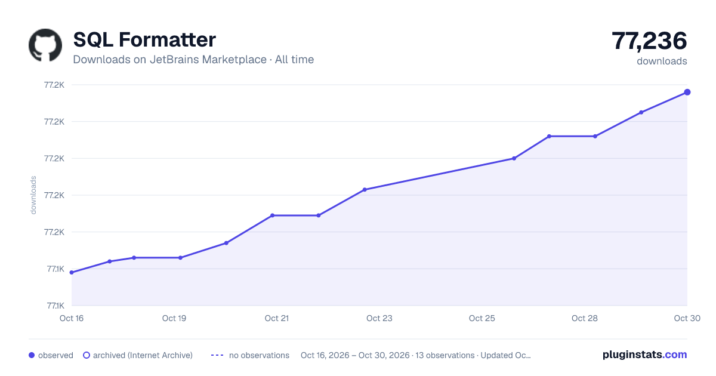This screenshot has height=376, width=716.
Task: Click the 'observed' legend filled dot
Action: 32,355
